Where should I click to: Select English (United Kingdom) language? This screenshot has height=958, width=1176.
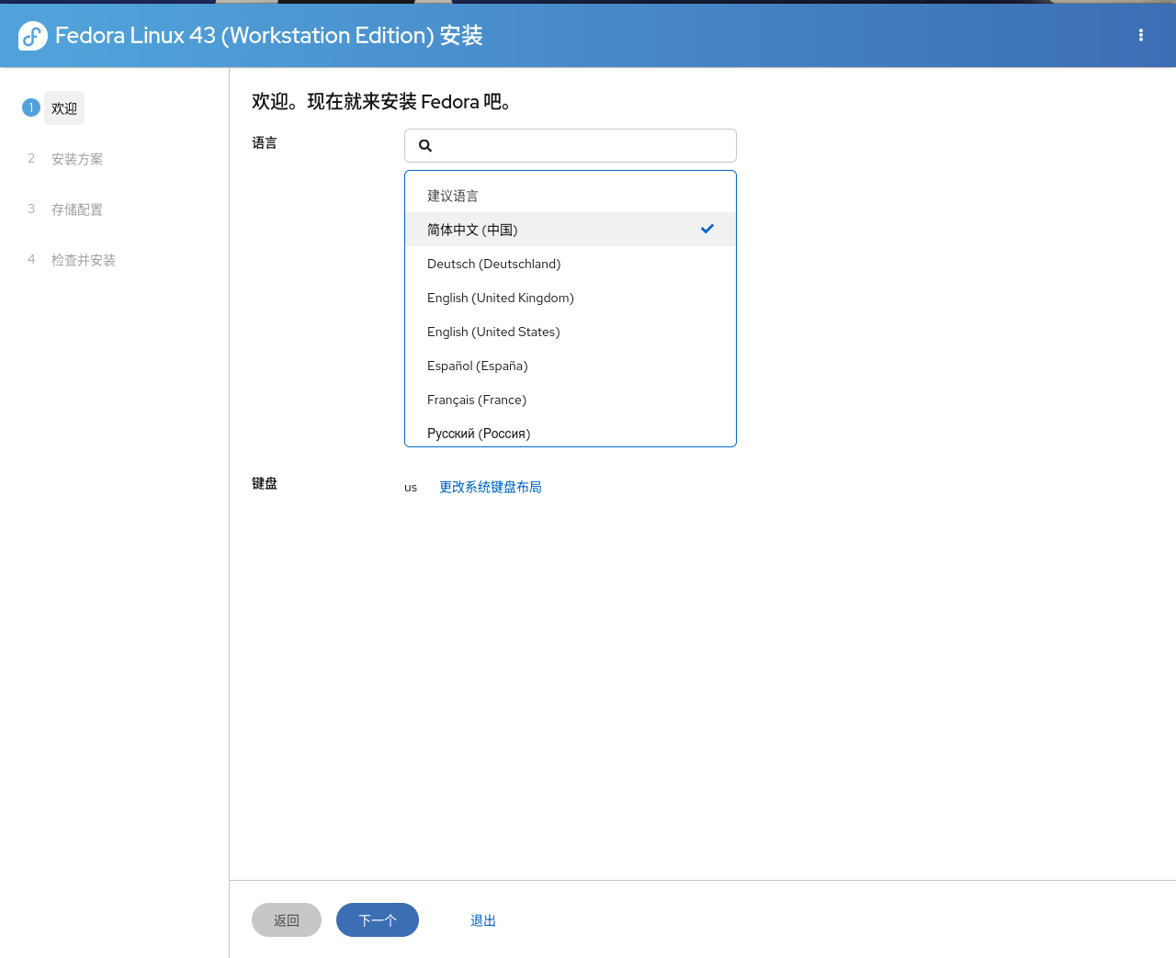[500, 298]
